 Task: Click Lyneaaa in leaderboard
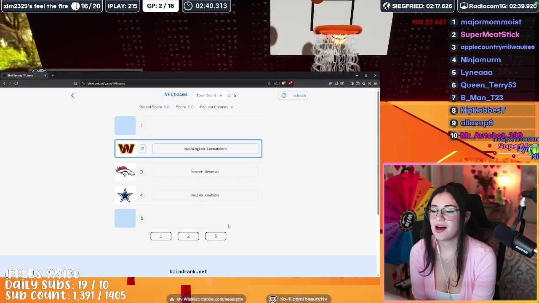pyautogui.click(x=476, y=72)
